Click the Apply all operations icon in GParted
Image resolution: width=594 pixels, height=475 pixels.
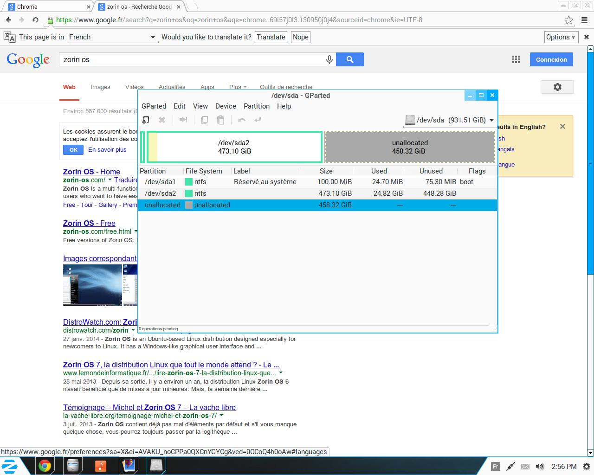[x=258, y=120]
